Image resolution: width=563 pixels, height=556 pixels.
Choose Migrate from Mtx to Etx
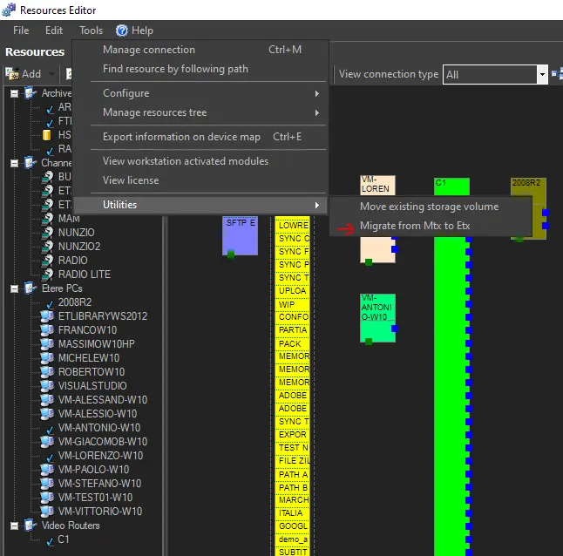pos(415,226)
